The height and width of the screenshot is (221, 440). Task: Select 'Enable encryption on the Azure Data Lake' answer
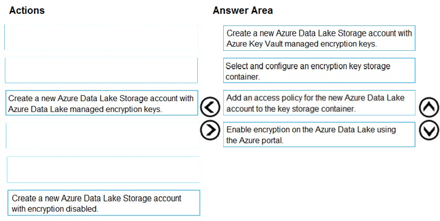(x=319, y=134)
